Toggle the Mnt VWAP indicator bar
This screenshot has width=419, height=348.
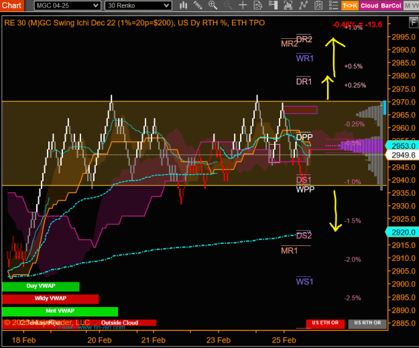(x=60, y=311)
